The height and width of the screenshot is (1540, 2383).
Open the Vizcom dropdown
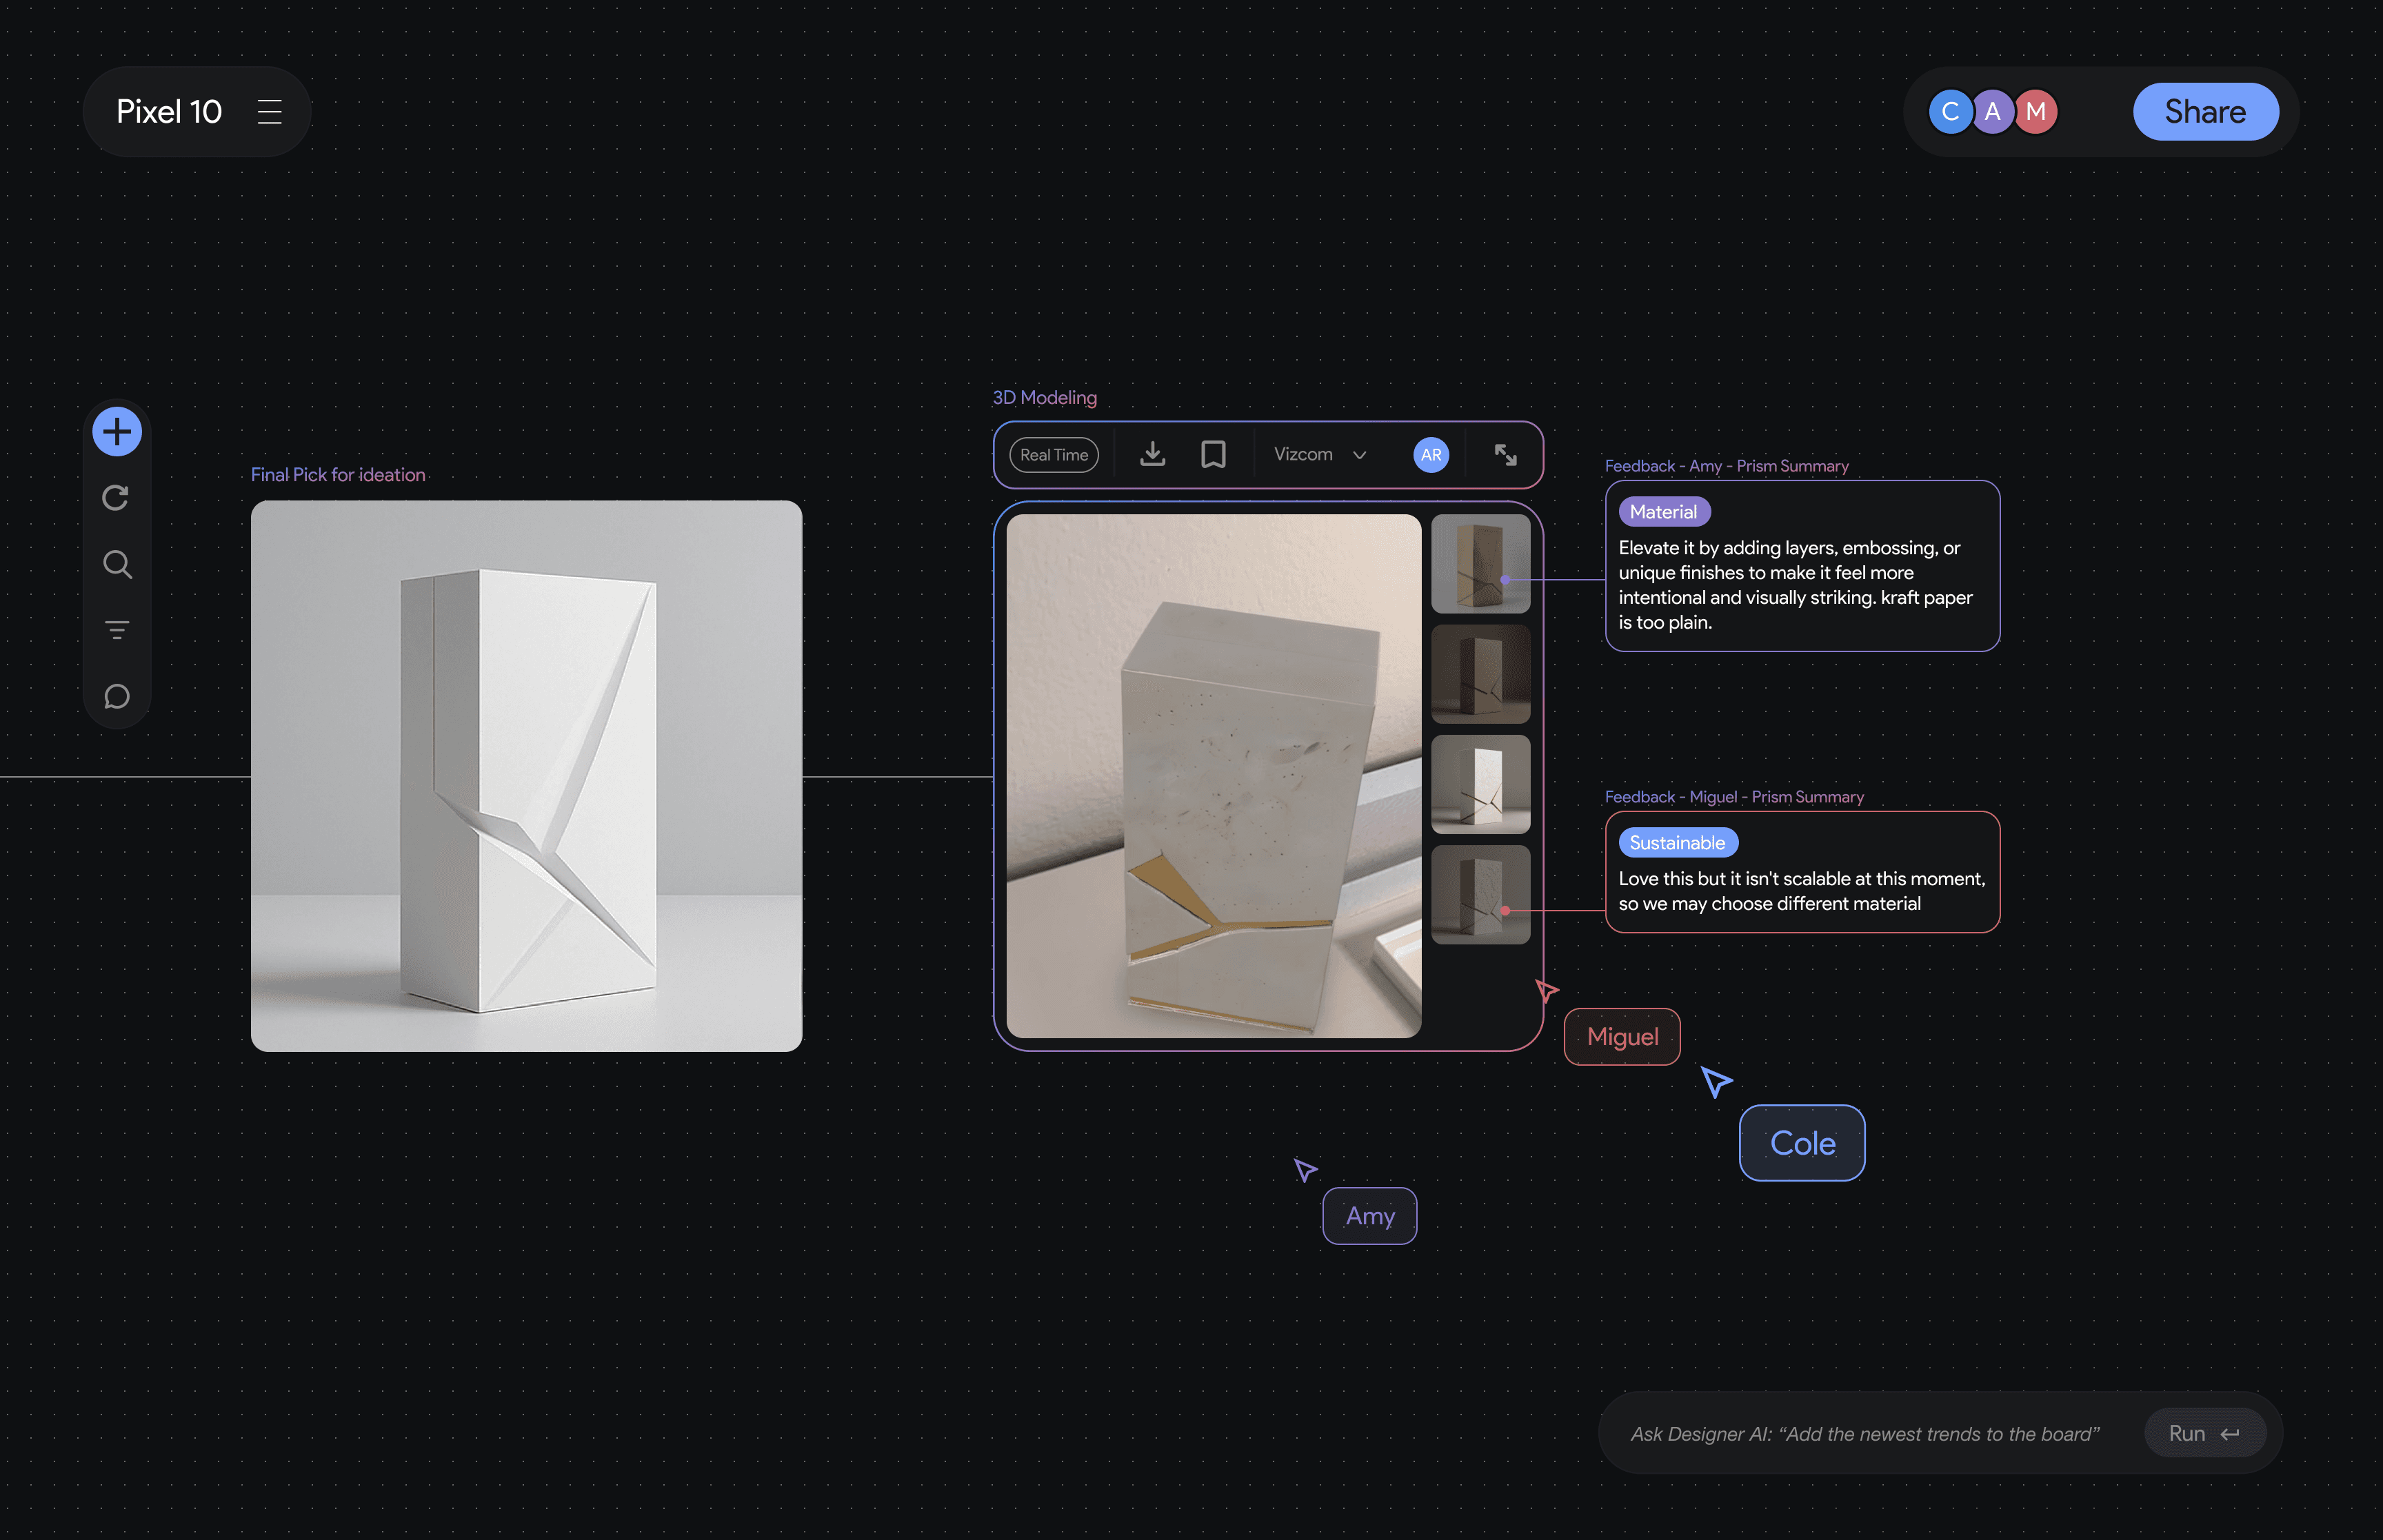(x=1319, y=455)
